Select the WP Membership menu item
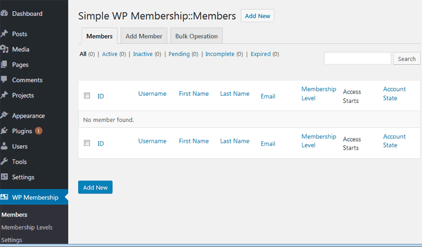 tap(35, 197)
